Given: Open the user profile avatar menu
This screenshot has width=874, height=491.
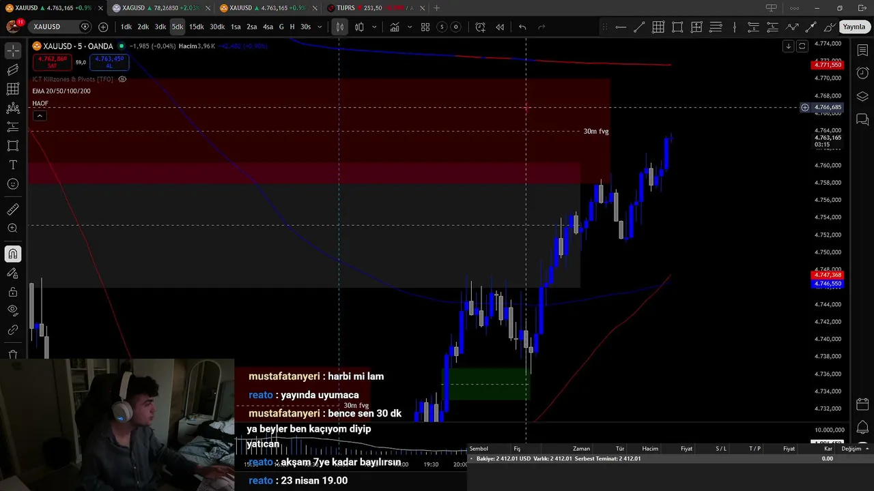Looking at the screenshot, I should point(14,27).
